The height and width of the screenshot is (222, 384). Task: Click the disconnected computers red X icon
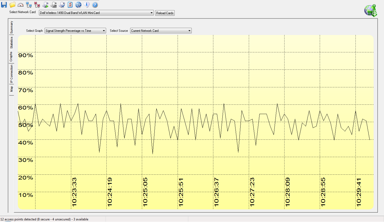(x=37, y=5)
